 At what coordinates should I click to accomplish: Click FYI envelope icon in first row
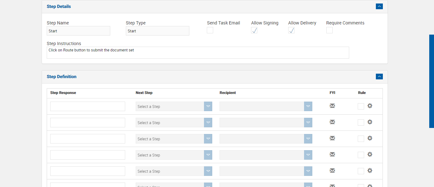[332, 106]
